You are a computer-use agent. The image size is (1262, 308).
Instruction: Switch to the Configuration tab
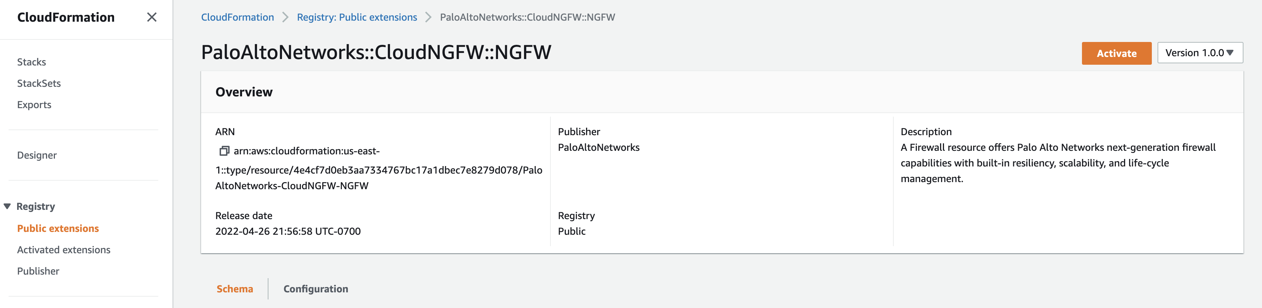point(315,289)
